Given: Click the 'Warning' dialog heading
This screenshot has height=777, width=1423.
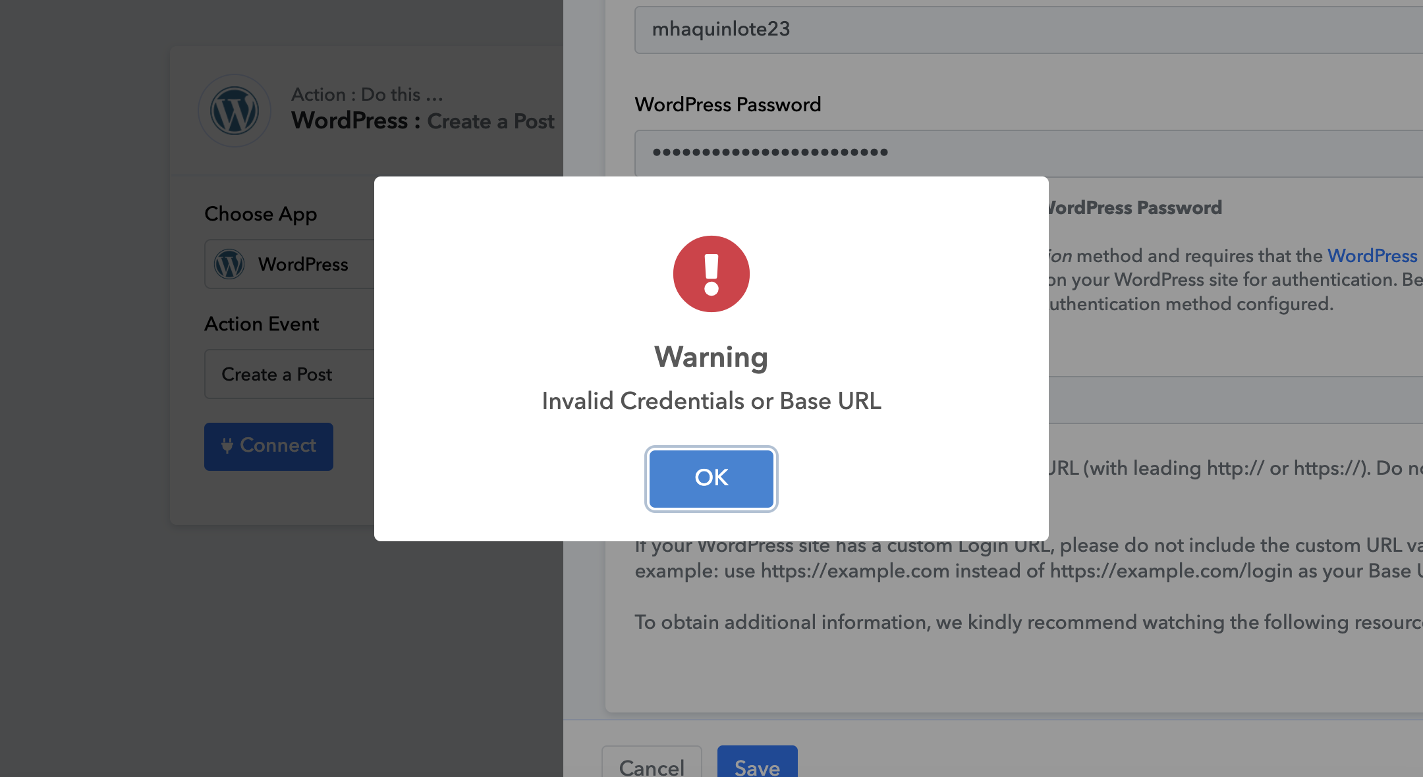Looking at the screenshot, I should pos(711,358).
